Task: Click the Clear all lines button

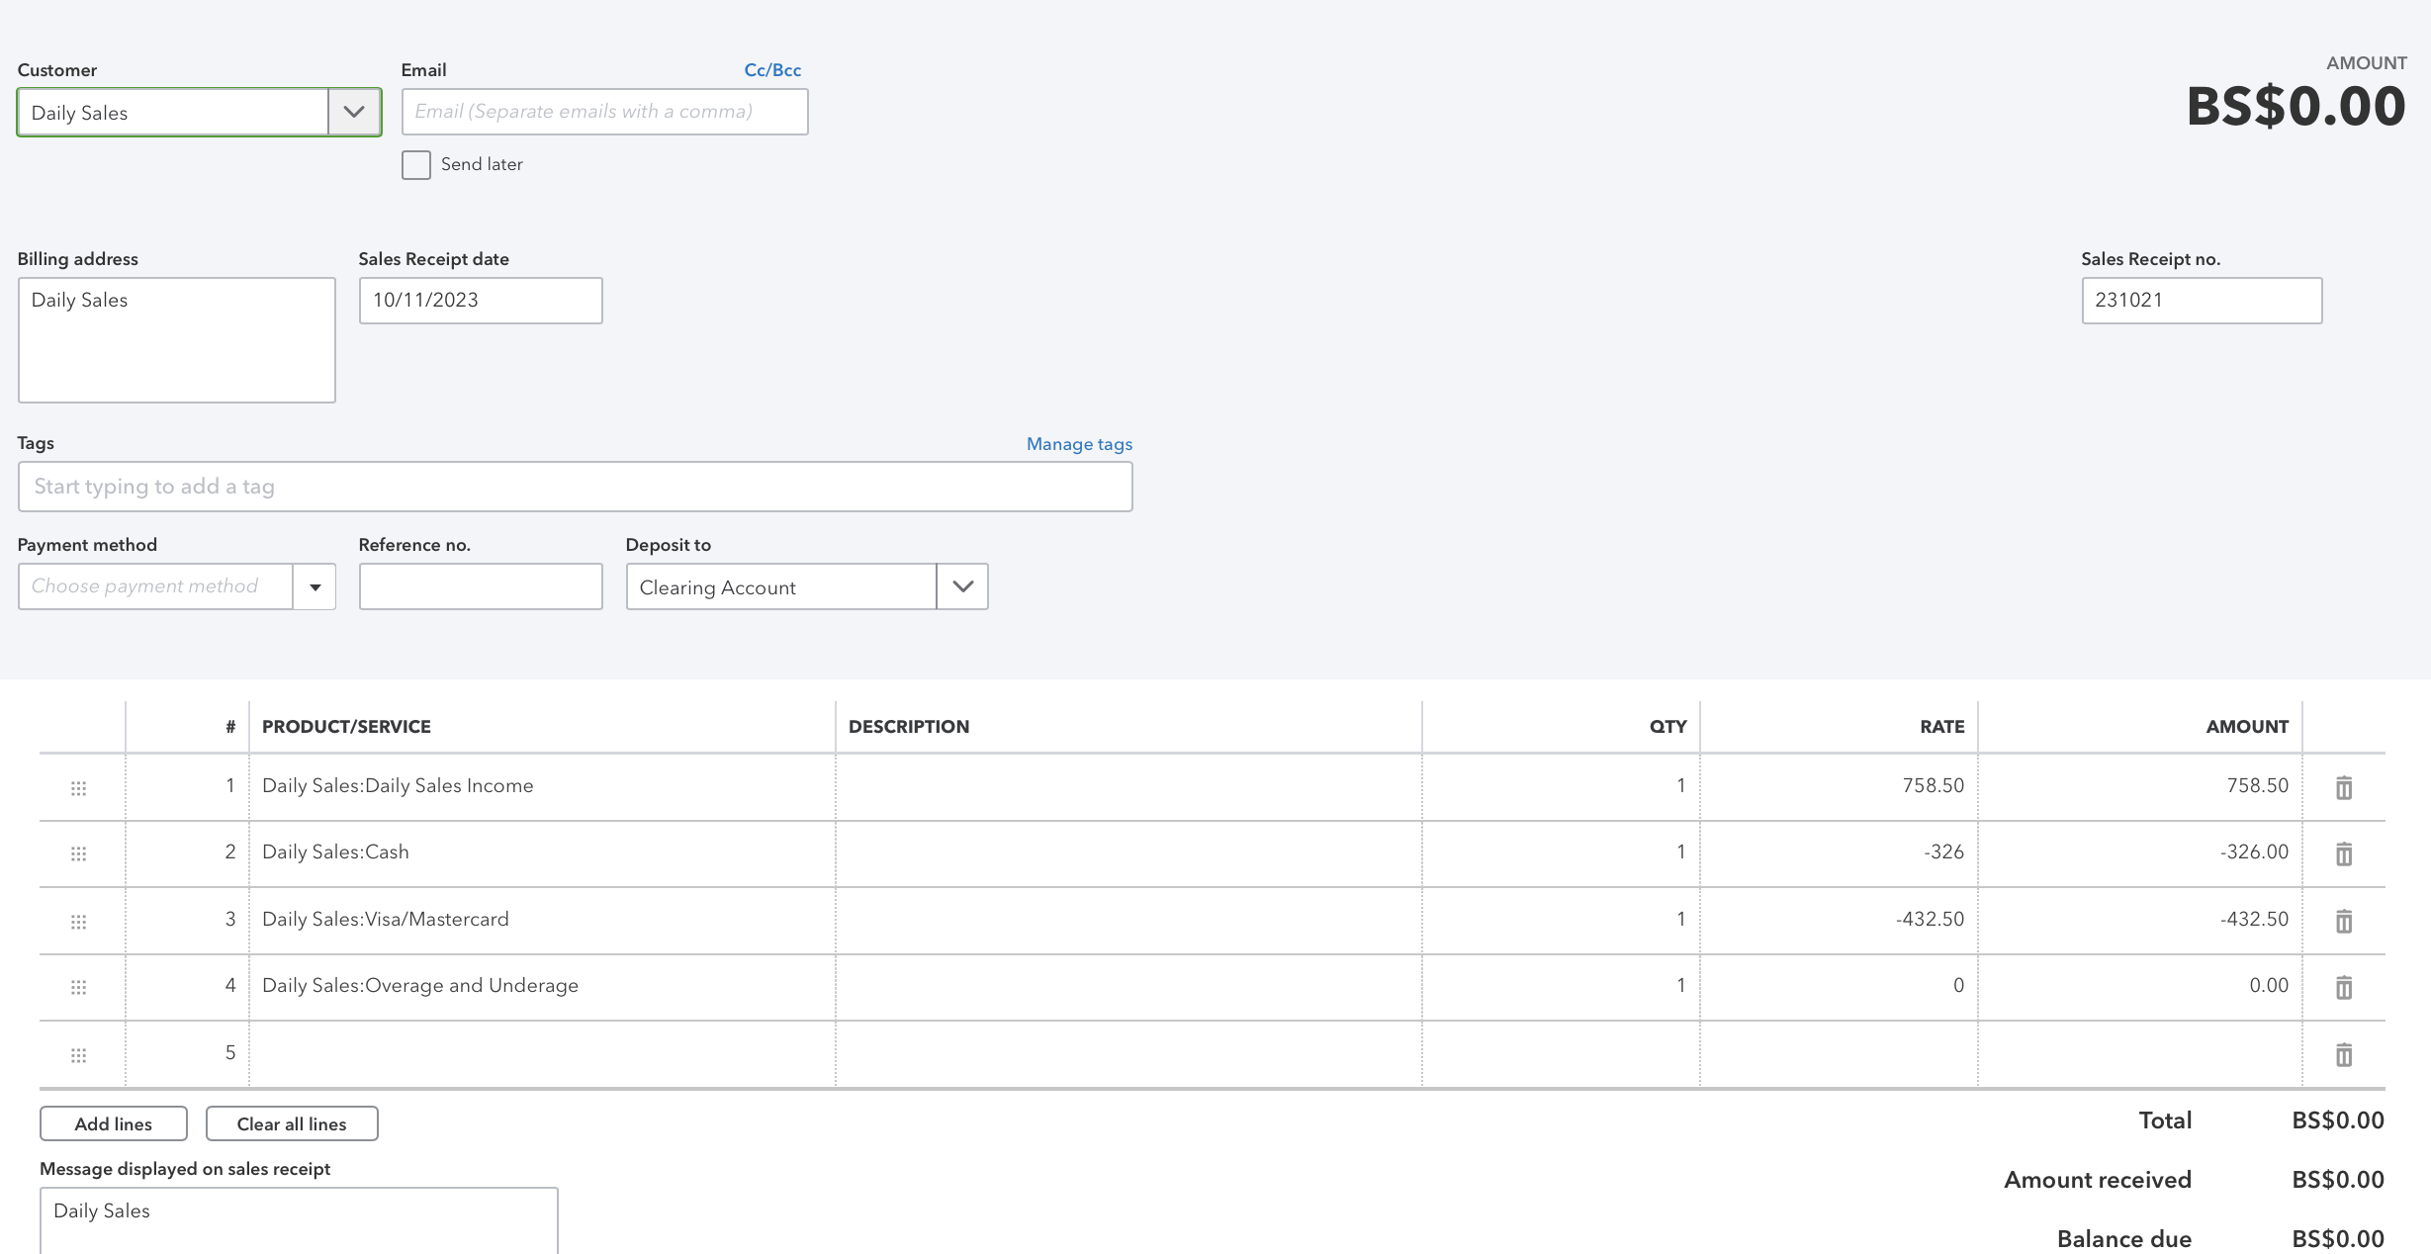Action: click(292, 1123)
